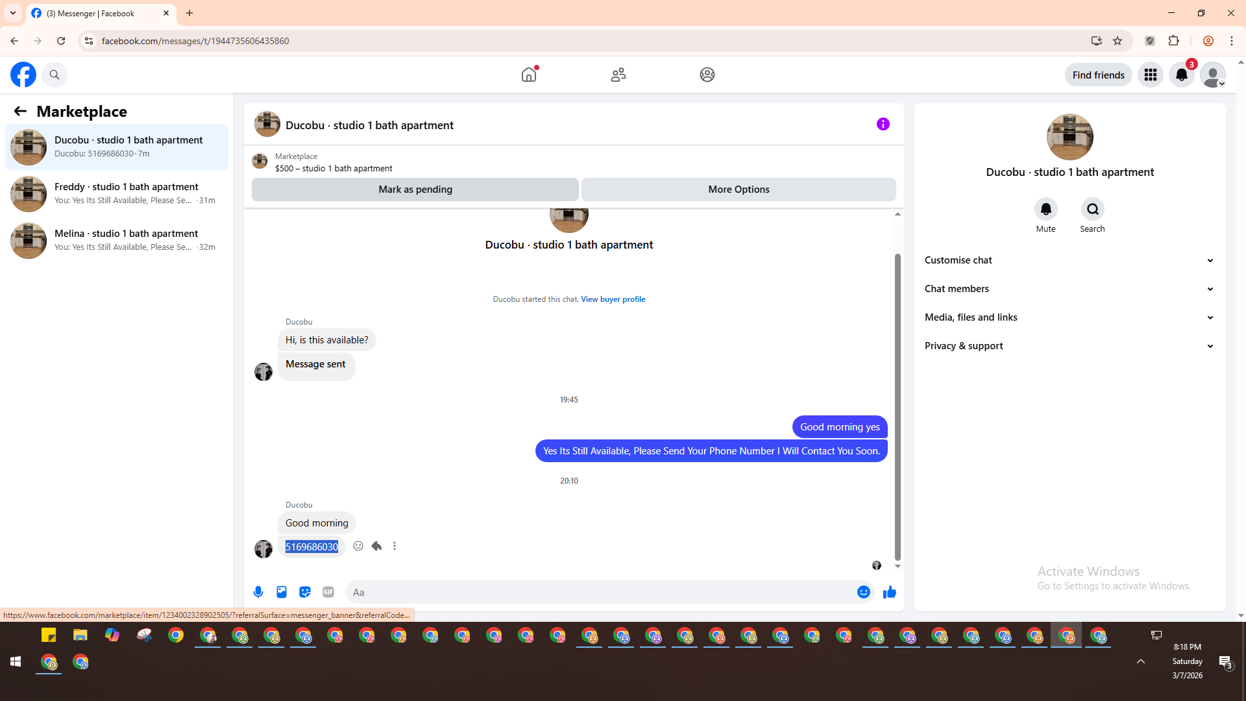Click the 'Yes Its Still Available' message bubble

point(711,451)
